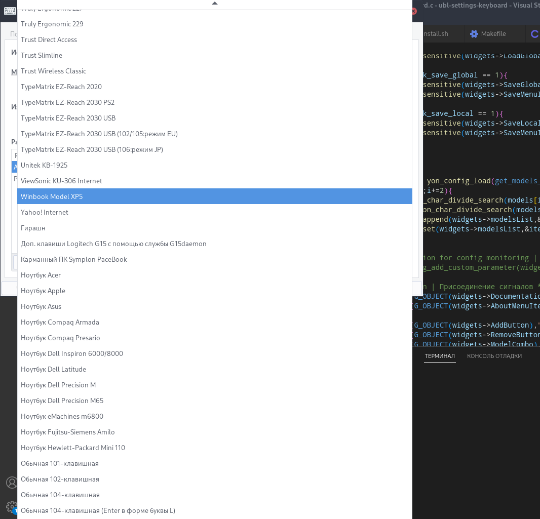Choose highlighted Winbook Model XP5
This screenshot has height=519, width=540.
pos(215,196)
